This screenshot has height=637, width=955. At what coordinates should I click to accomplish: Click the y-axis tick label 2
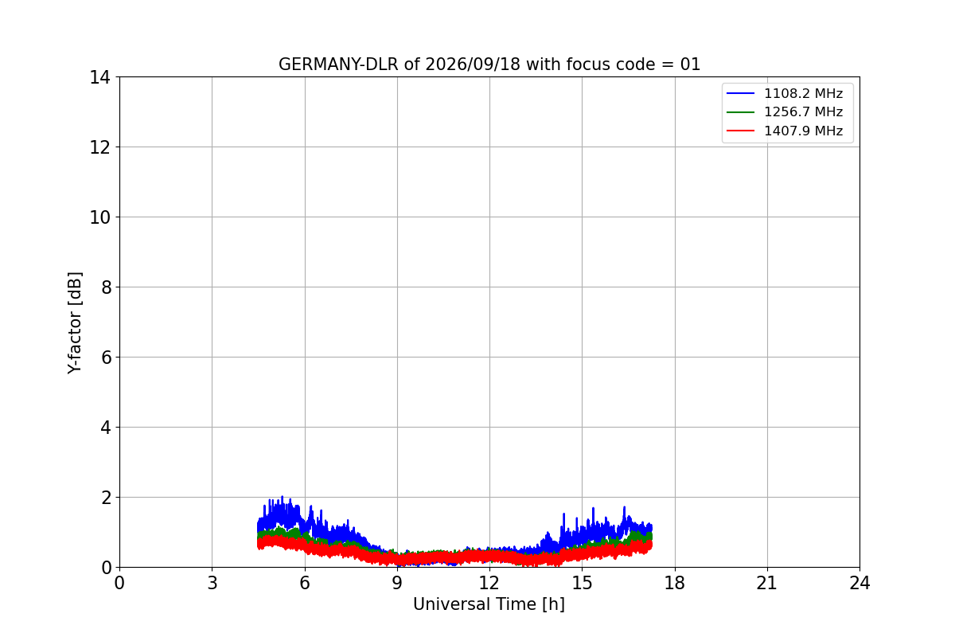[106, 498]
